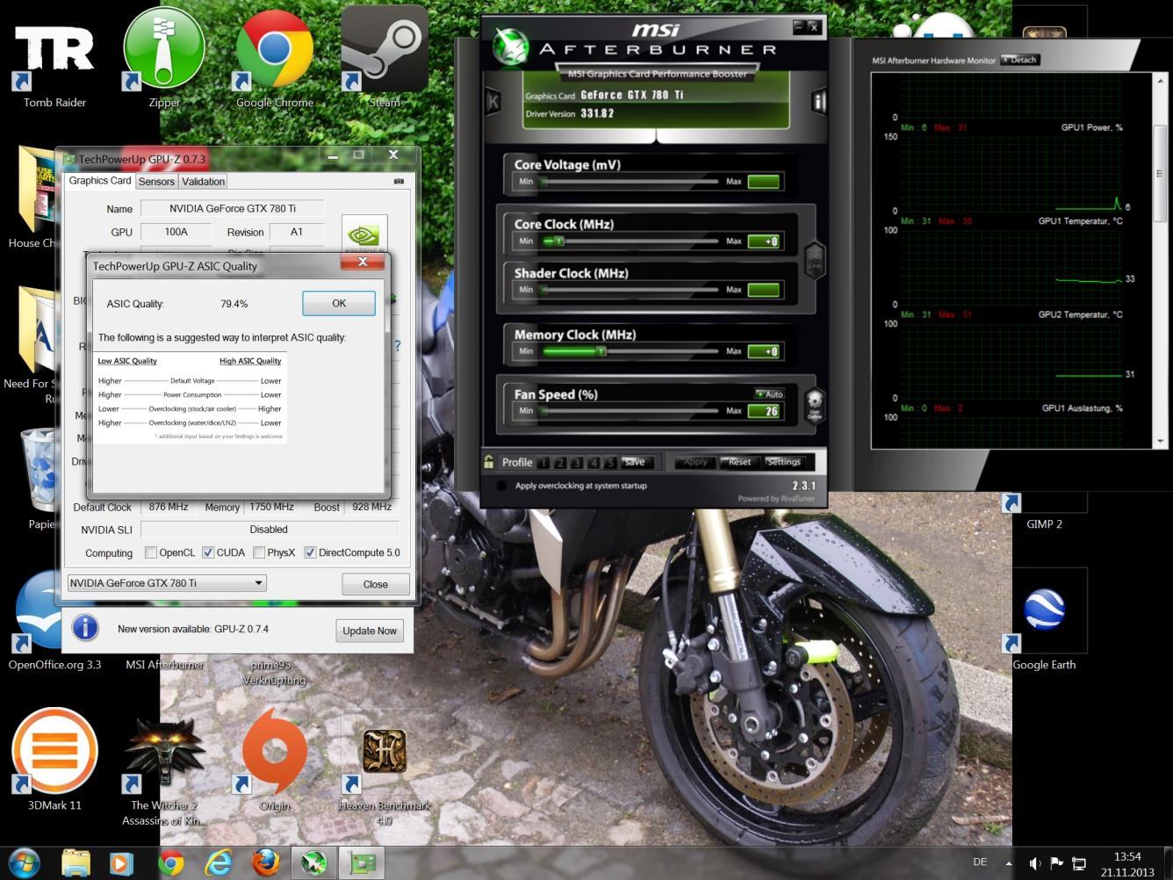Select Afterburner profile slot 5
The width and height of the screenshot is (1173, 880).
(610, 463)
